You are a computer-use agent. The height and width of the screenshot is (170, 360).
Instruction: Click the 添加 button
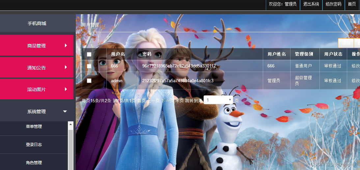tap(346, 43)
